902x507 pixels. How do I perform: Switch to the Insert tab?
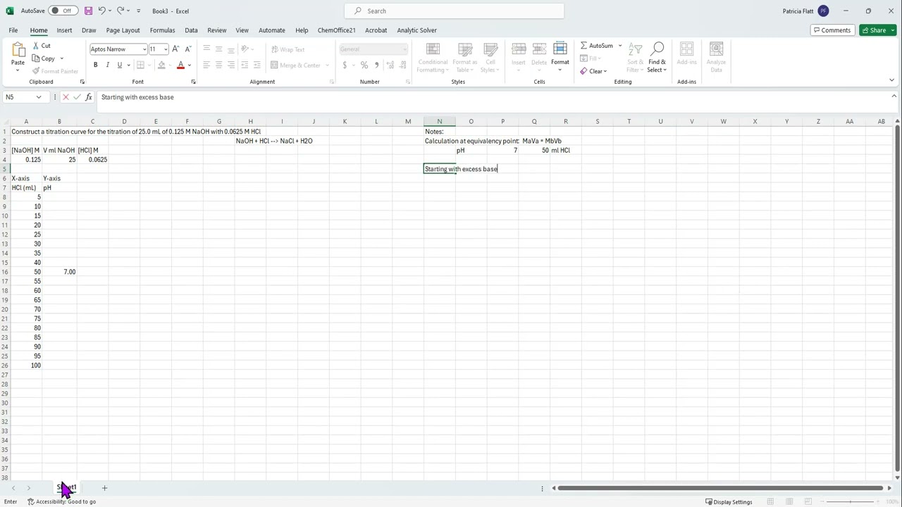pyautogui.click(x=64, y=30)
